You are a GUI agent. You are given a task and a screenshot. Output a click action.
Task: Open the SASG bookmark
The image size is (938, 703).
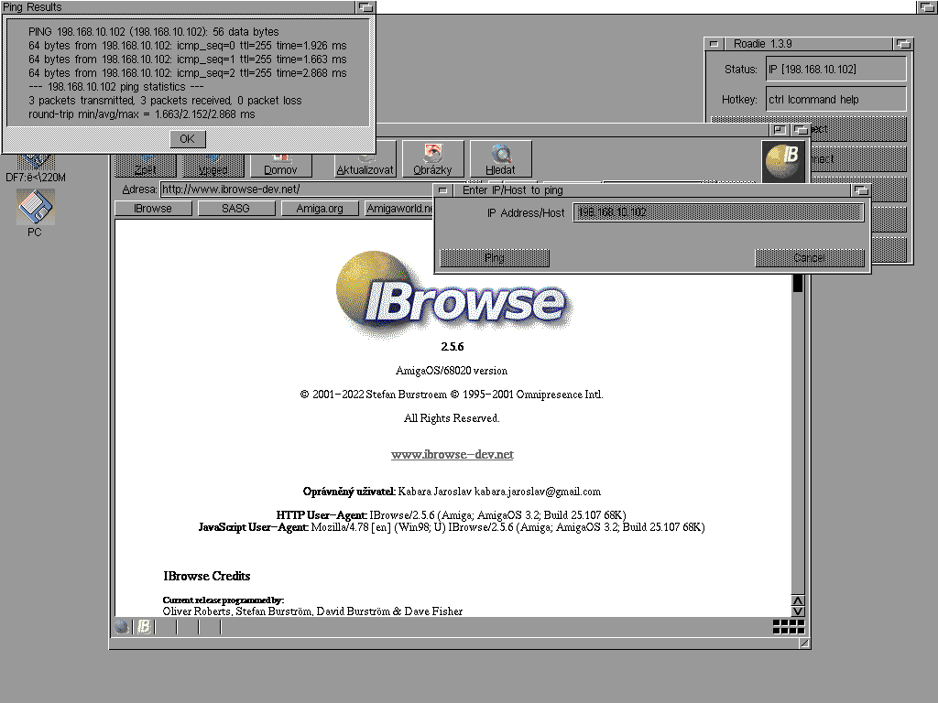pos(235,209)
